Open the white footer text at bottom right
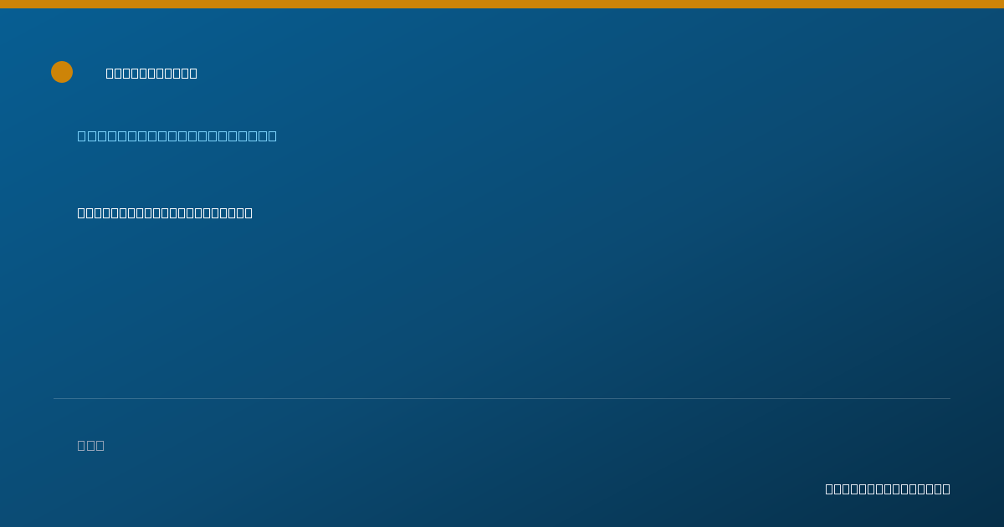Screen dimensions: 1004x527 [x=888, y=489]
